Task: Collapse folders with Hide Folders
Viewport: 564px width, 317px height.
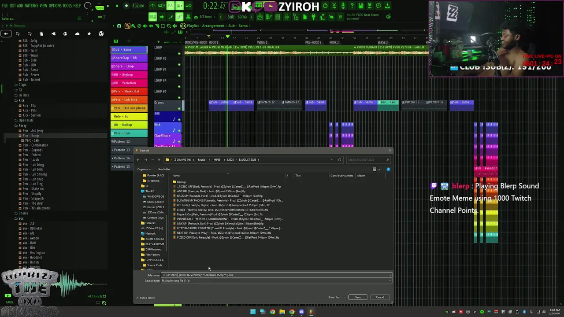Action: click(146, 298)
